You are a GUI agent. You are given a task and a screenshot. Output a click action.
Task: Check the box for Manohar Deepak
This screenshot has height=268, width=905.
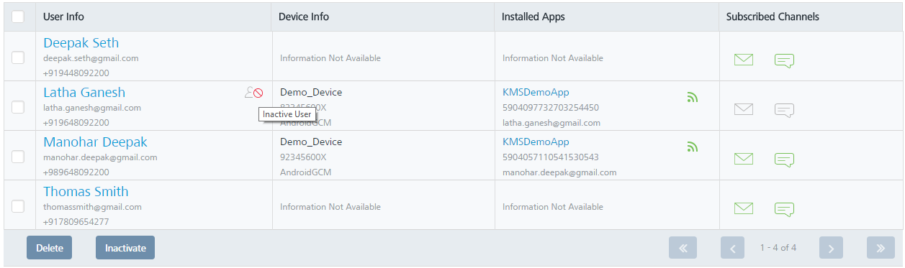point(18,157)
